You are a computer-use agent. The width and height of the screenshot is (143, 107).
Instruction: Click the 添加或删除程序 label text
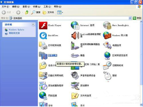click(56, 86)
